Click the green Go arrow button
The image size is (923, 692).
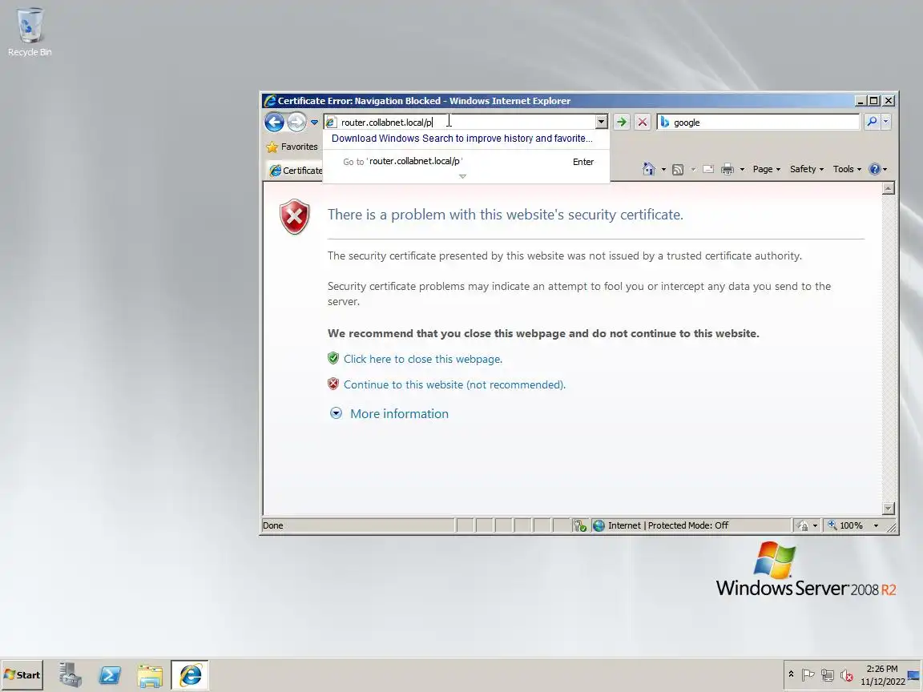point(622,122)
